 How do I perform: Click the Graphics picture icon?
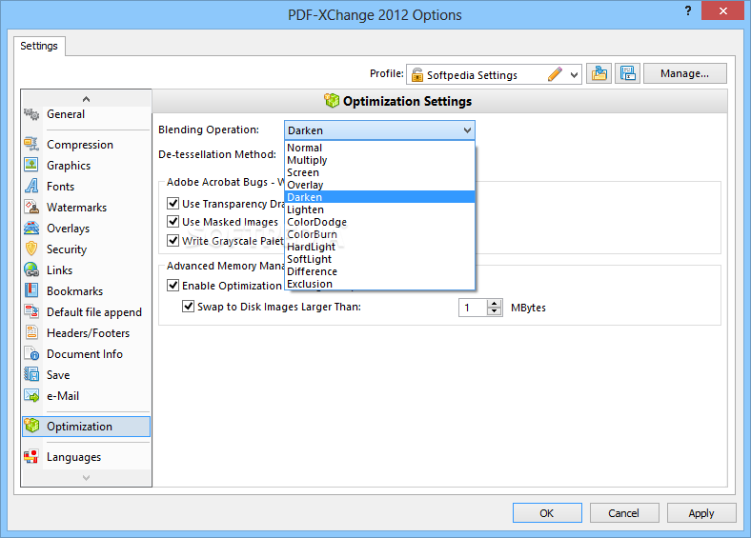[31, 165]
